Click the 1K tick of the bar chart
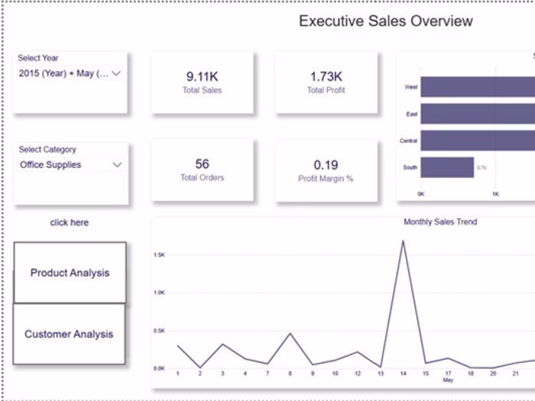 495,194
